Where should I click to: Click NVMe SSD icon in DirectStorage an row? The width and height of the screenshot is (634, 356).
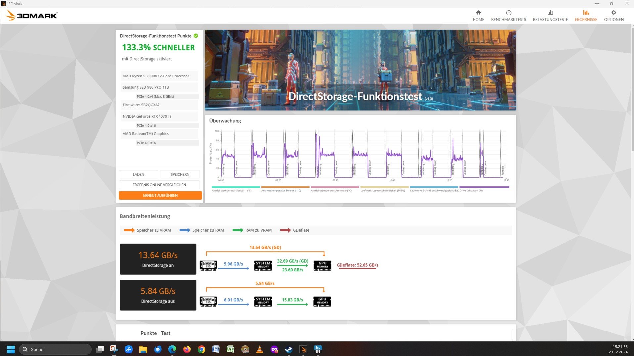click(208, 265)
